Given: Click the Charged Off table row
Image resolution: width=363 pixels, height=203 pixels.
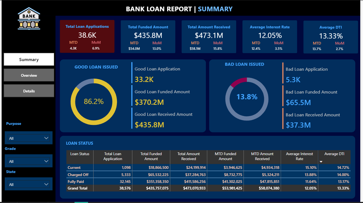Looking at the screenshot, I should (80, 175).
